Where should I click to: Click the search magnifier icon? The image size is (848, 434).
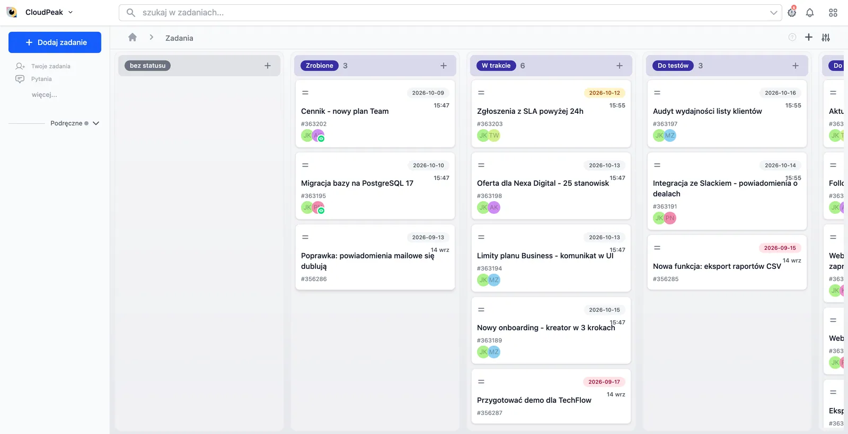[x=131, y=13]
